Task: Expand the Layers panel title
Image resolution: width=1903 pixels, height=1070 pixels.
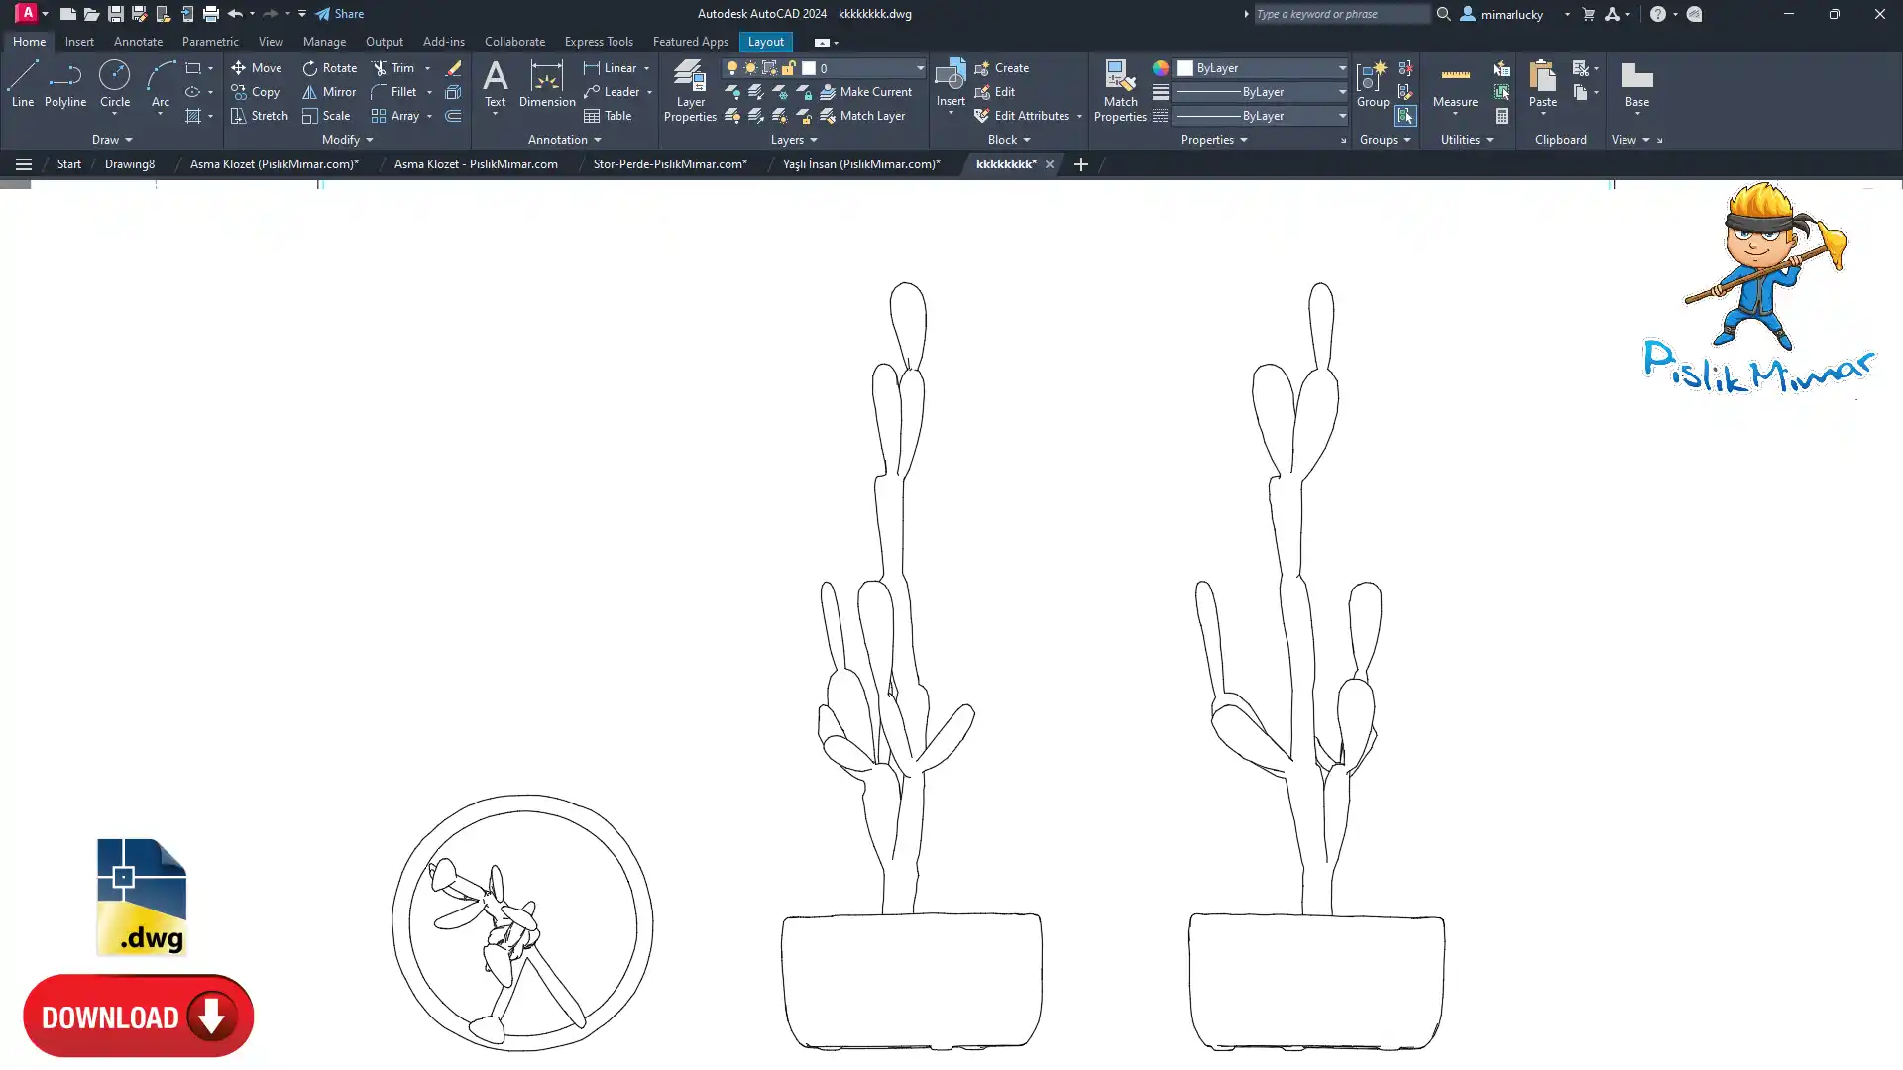Action: tap(793, 140)
